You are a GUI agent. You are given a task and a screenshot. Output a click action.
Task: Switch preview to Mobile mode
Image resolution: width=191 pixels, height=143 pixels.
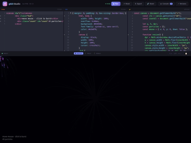[98, 53]
